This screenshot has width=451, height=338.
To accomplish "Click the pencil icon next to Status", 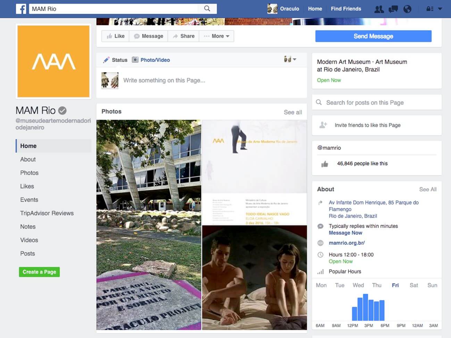I will click(106, 60).
